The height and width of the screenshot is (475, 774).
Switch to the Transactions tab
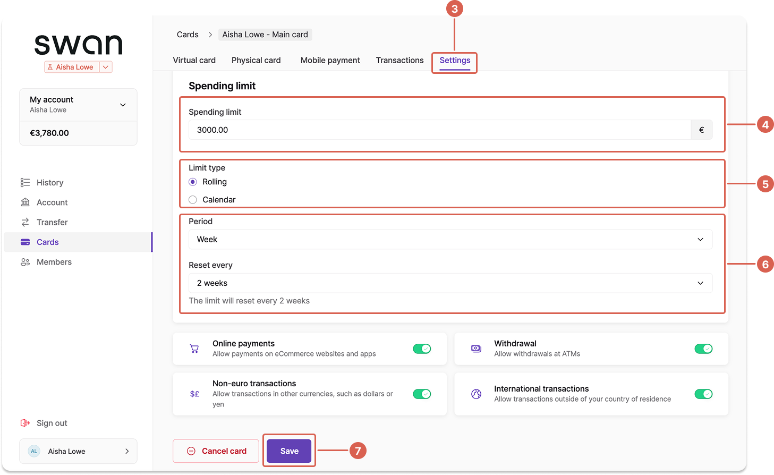(399, 60)
